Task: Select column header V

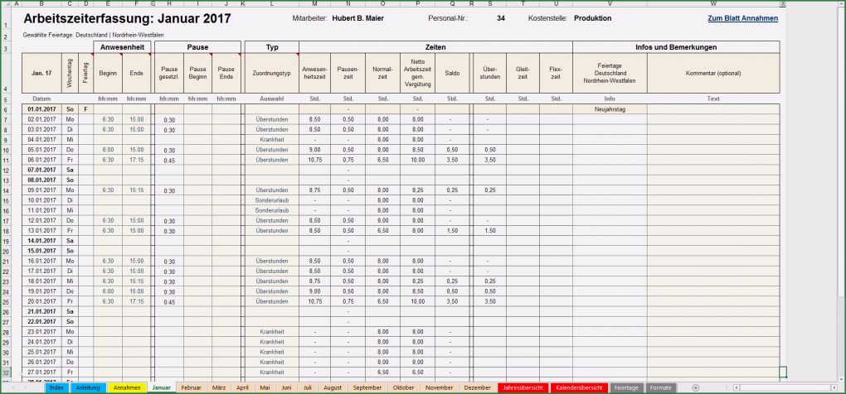Action: click(x=610, y=3)
